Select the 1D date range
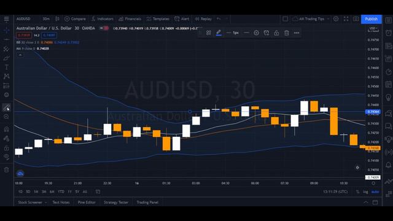 point(20,192)
